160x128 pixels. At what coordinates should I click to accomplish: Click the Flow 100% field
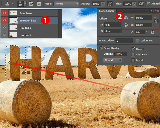point(127,4)
